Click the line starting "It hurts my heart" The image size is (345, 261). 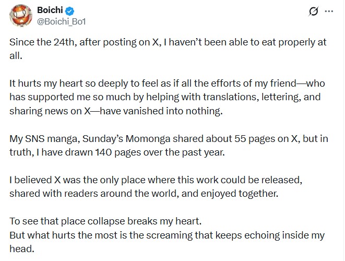click(166, 84)
